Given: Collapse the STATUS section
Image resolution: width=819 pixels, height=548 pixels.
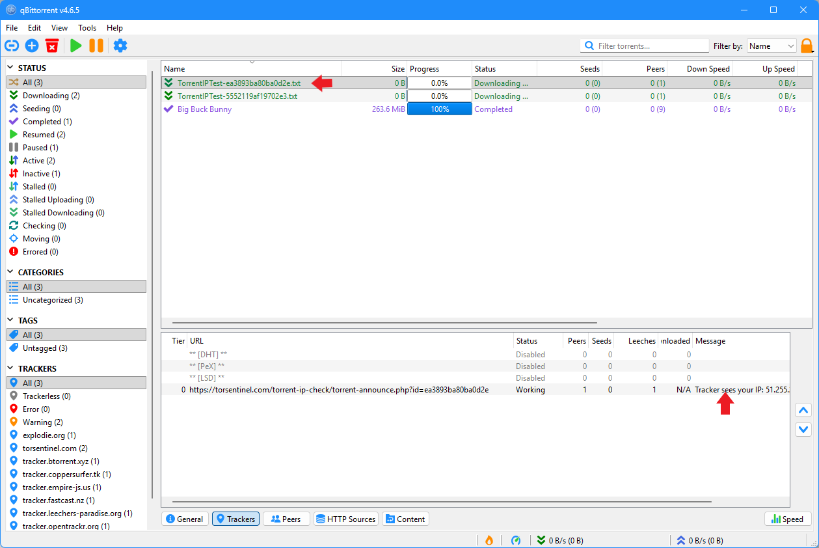Looking at the screenshot, I should click(x=10, y=67).
